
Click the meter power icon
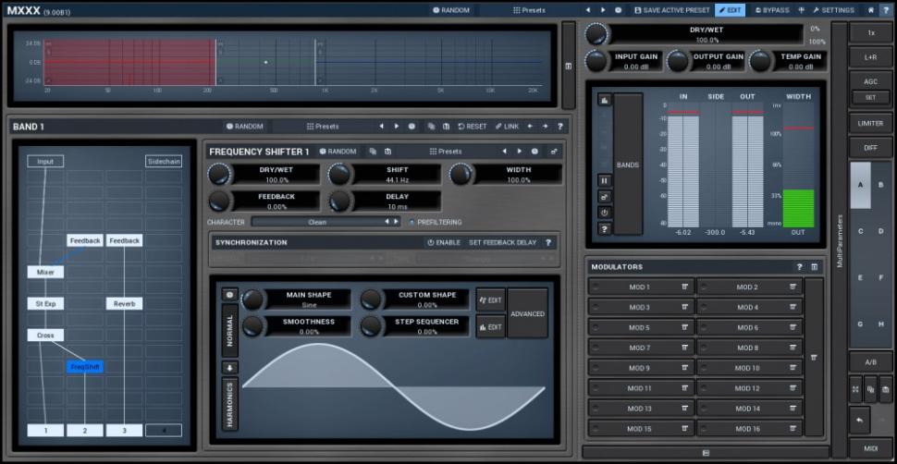(605, 212)
